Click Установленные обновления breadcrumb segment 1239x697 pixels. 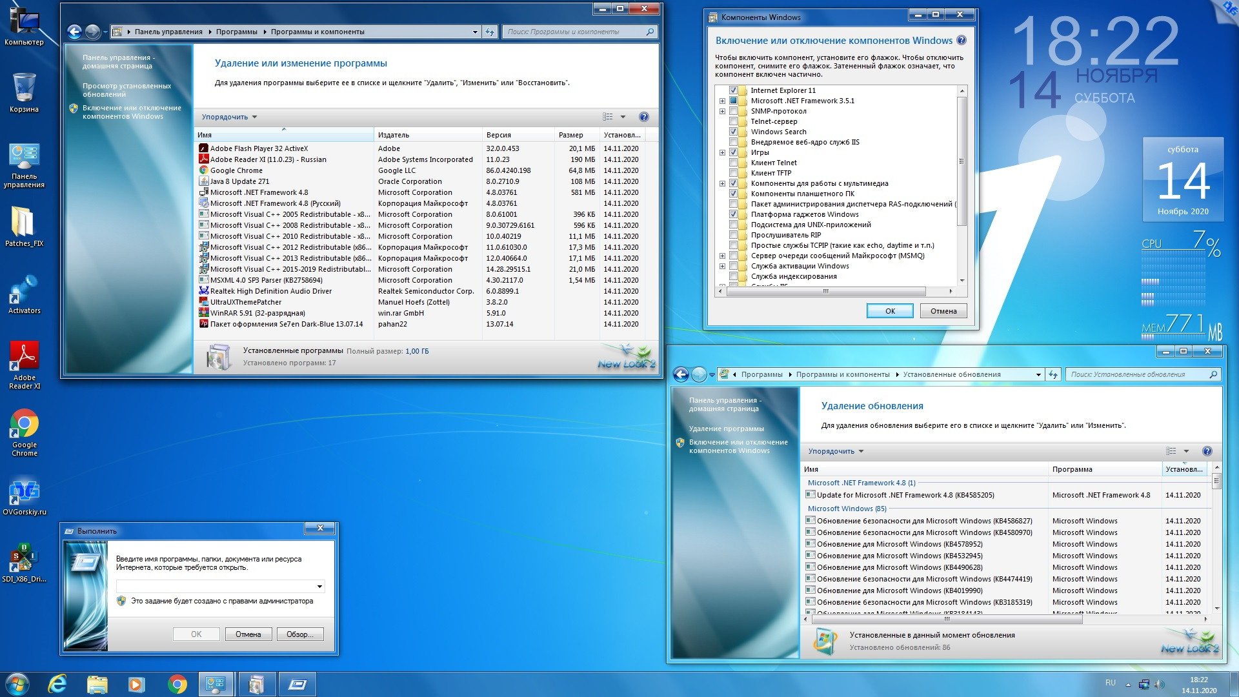[x=952, y=374]
